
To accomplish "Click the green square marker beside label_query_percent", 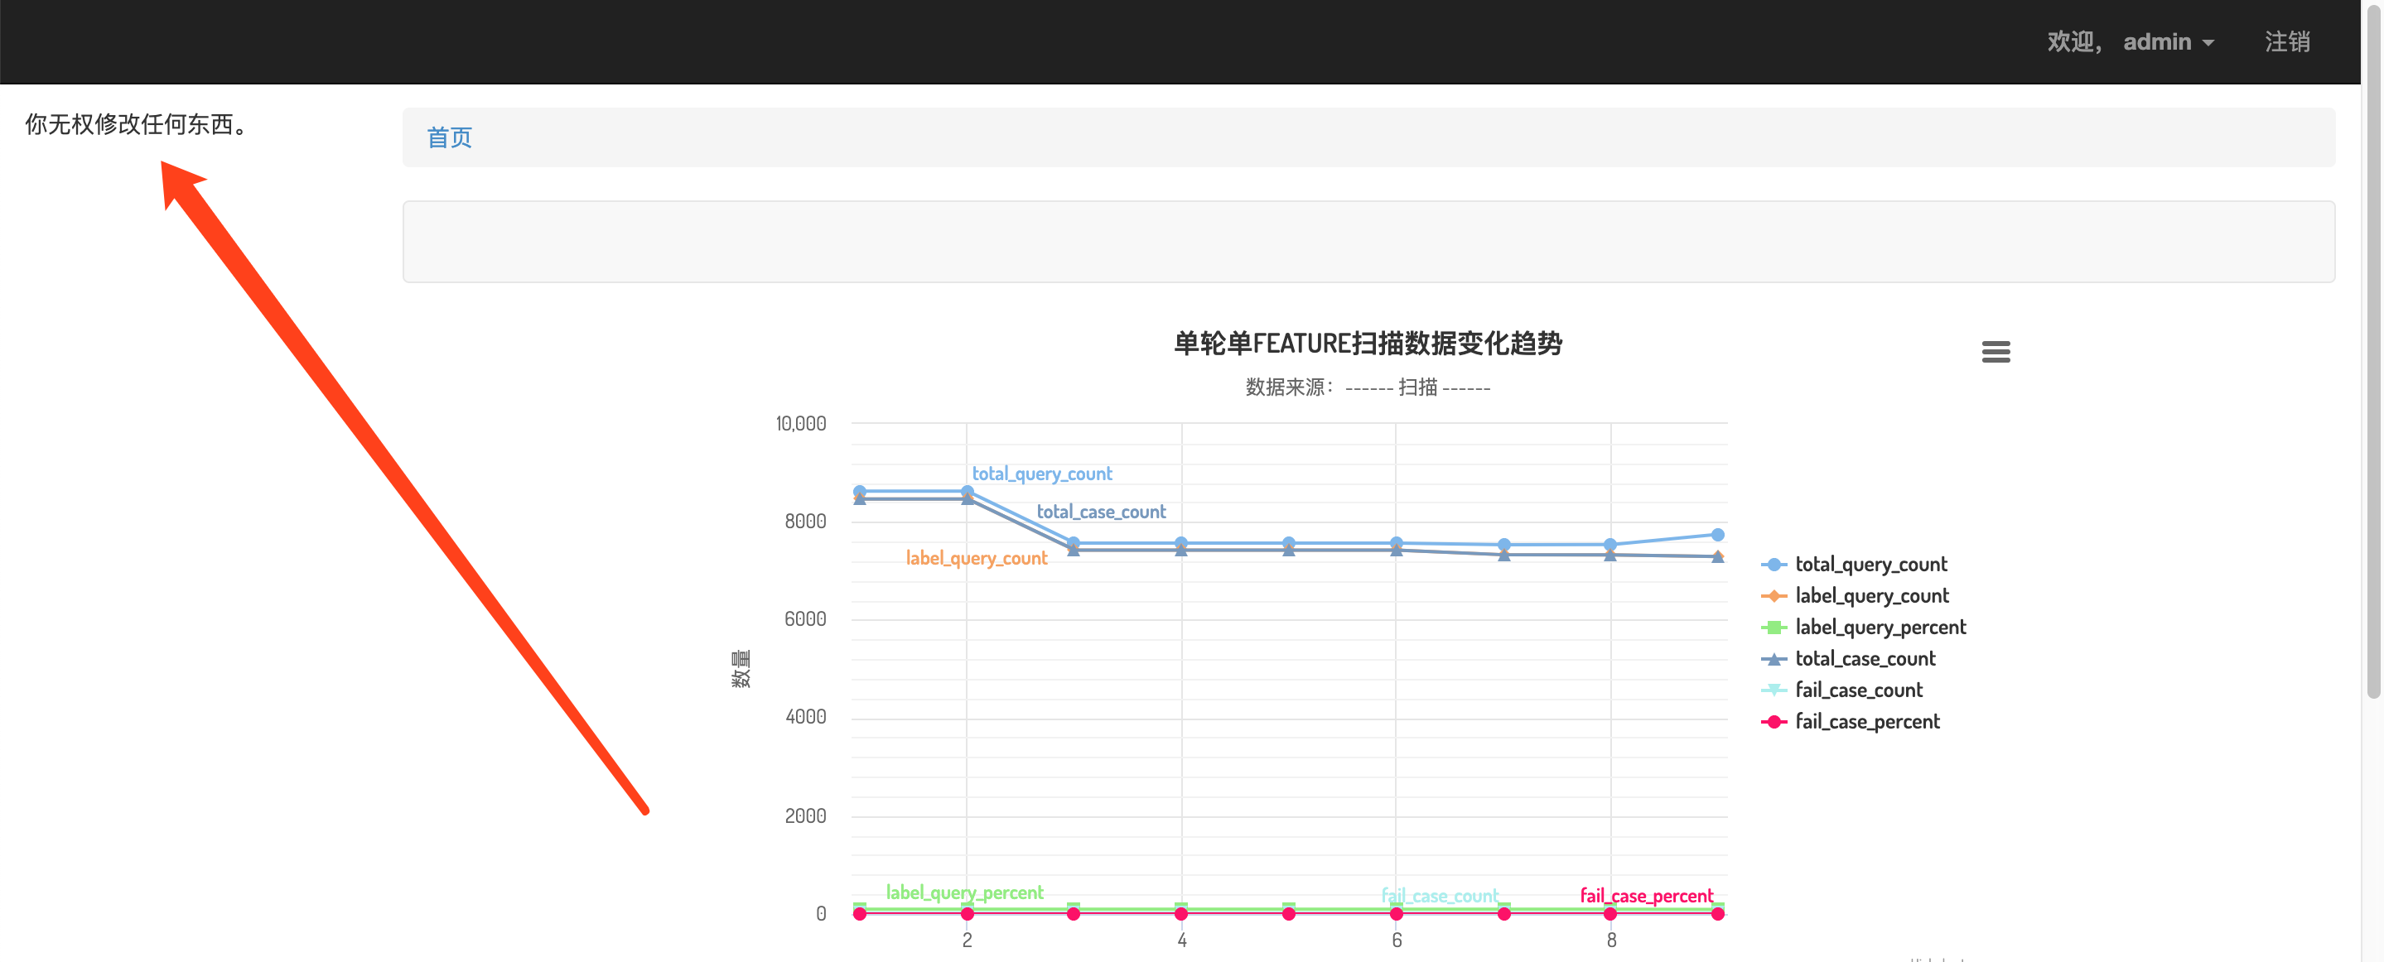I will [1773, 628].
